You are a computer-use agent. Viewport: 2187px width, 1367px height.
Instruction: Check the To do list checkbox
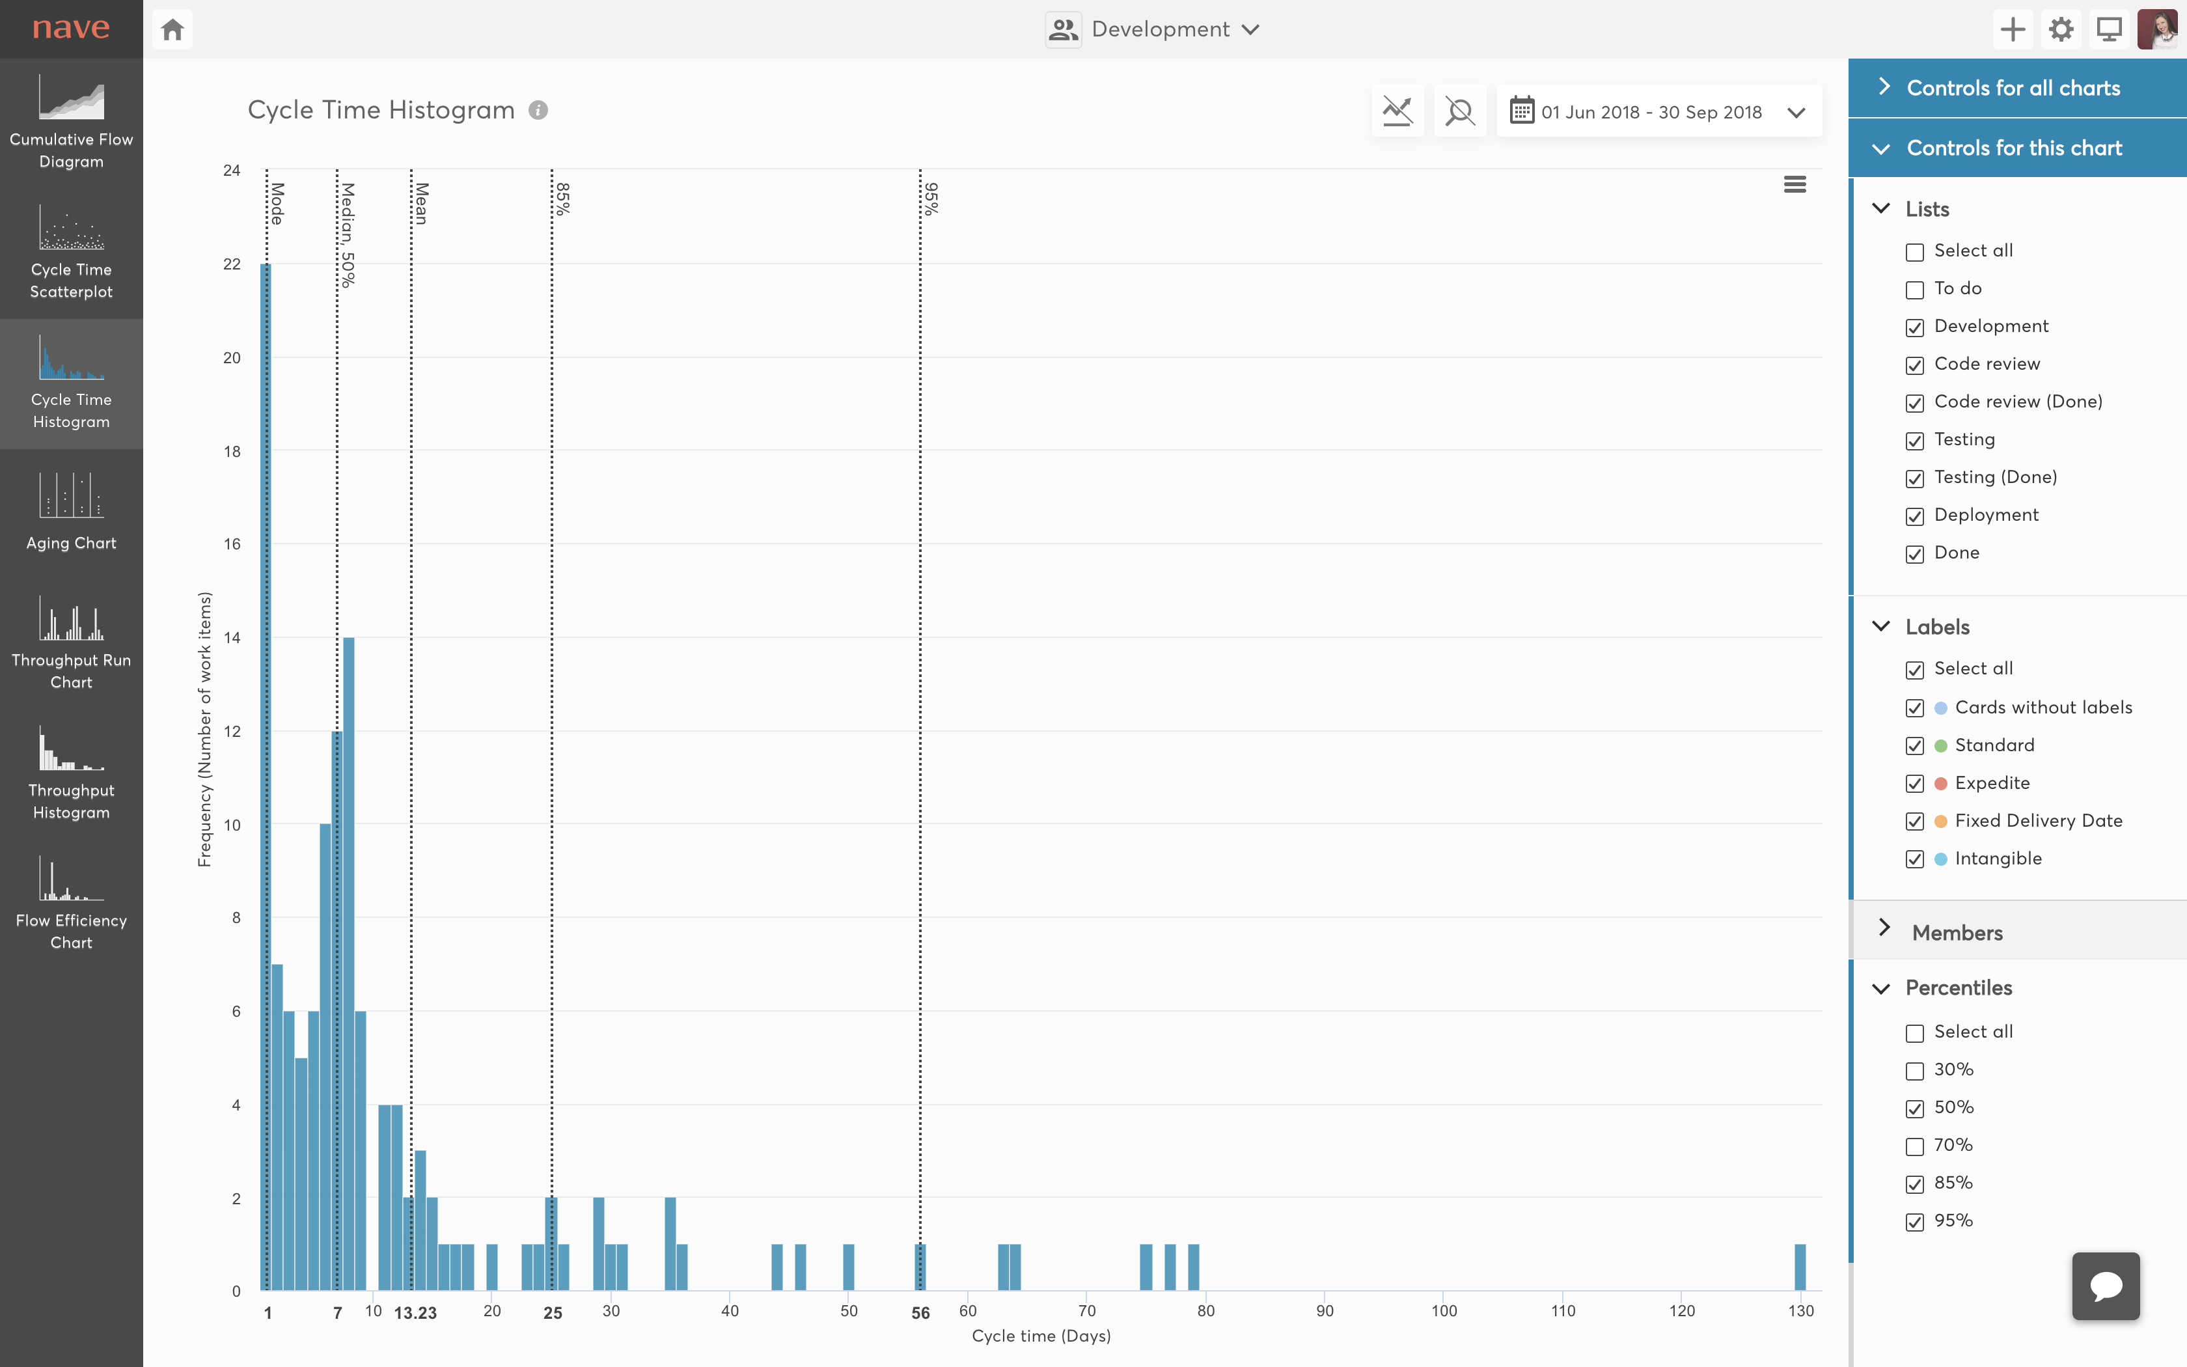[x=1914, y=290]
